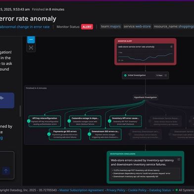Click the check icon on API key misconfiguration
This screenshot has height=194, width=194.
point(29,121)
